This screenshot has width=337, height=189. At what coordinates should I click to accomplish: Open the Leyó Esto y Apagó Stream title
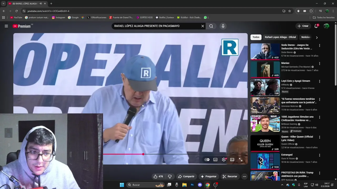point(296,81)
